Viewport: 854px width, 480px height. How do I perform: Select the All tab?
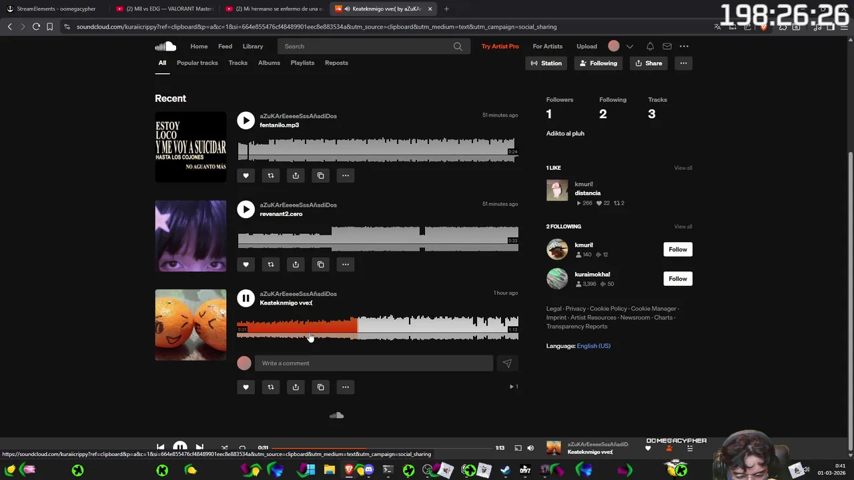[162, 63]
